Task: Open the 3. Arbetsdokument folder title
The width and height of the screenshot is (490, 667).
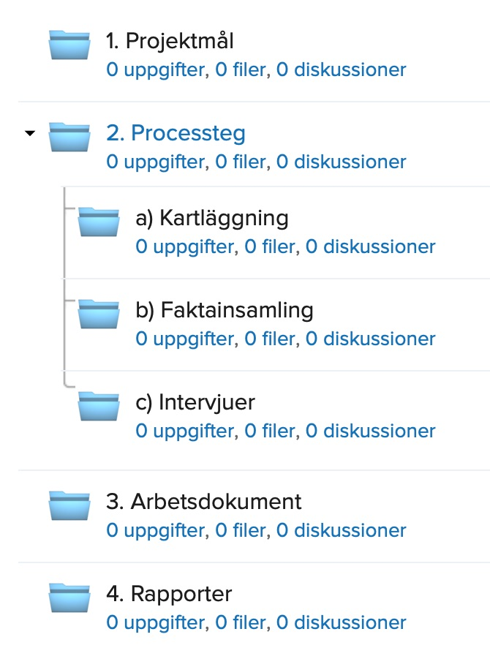Action: [203, 502]
